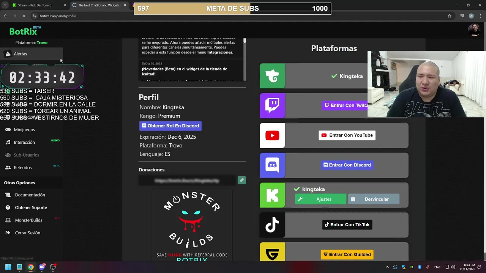Click Entrar Con YouTube button
This screenshot has width=486, height=273.
(x=347, y=135)
